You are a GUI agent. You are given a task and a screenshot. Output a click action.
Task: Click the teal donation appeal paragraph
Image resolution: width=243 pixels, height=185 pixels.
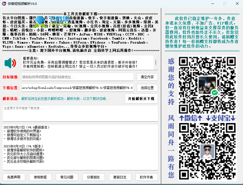click(x=202, y=33)
